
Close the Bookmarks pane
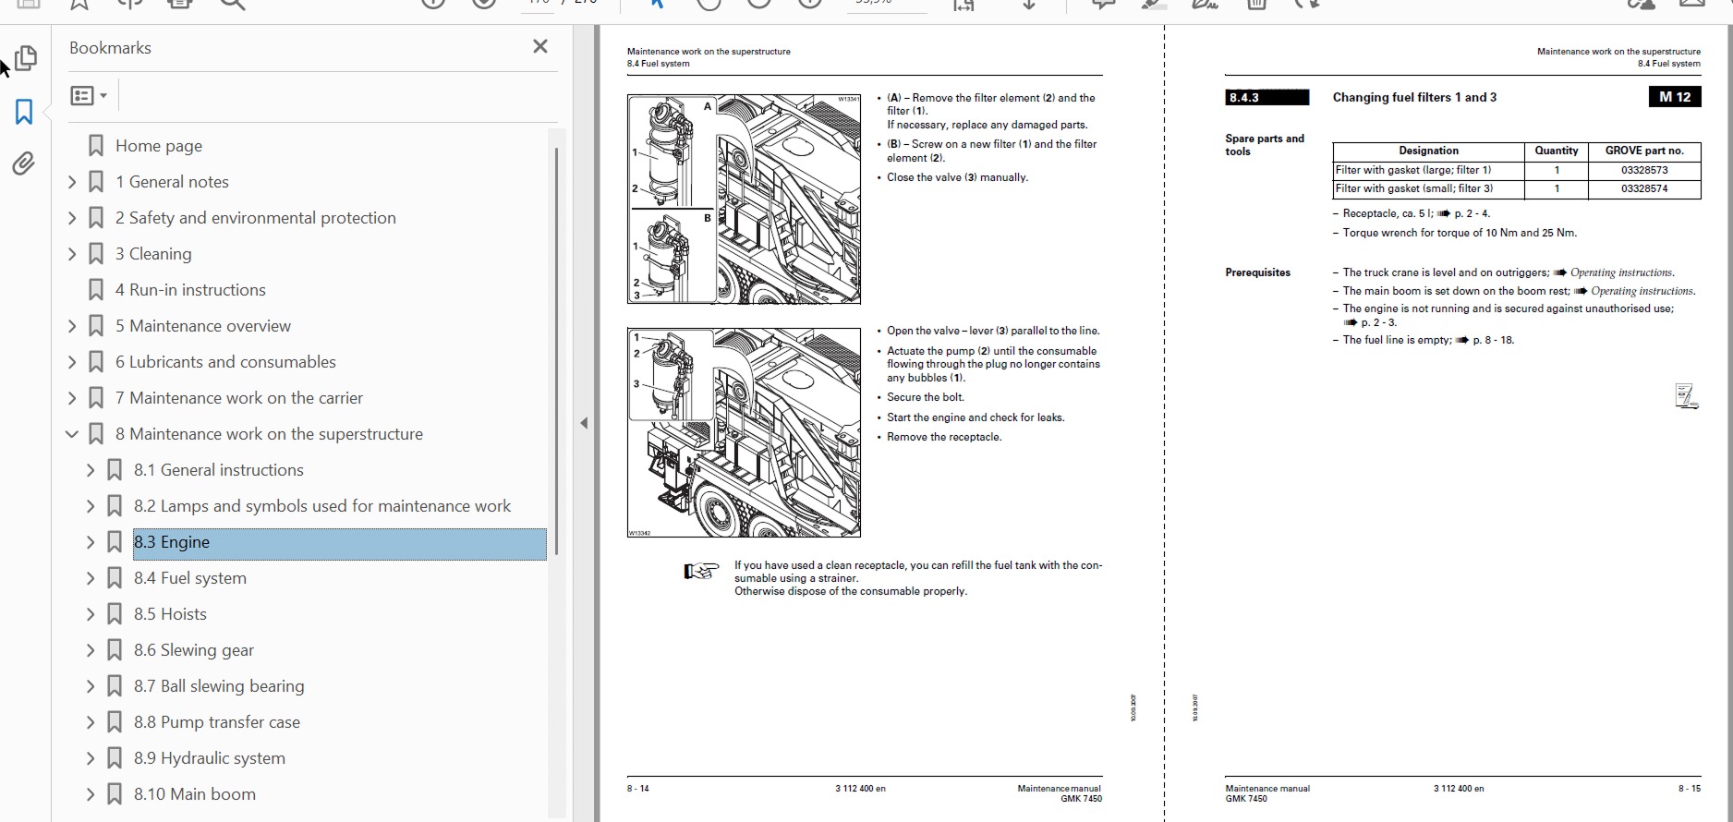point(540,46)
